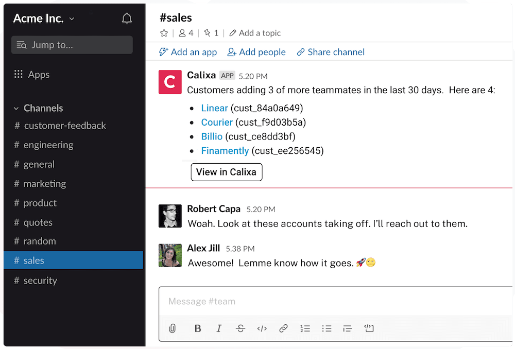Click the Jump to search box
The width and height of the screenshot is (515, 349).
pyautogui.click(x=72, y=45)
